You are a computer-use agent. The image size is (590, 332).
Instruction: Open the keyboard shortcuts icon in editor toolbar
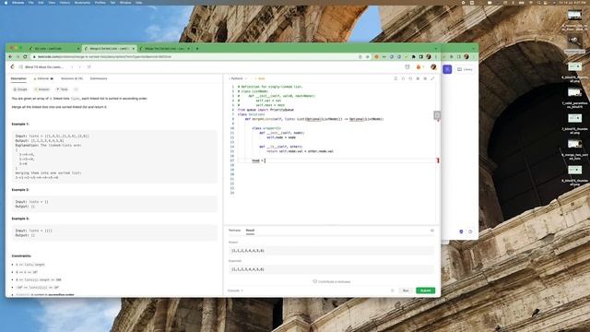(418, 78)
